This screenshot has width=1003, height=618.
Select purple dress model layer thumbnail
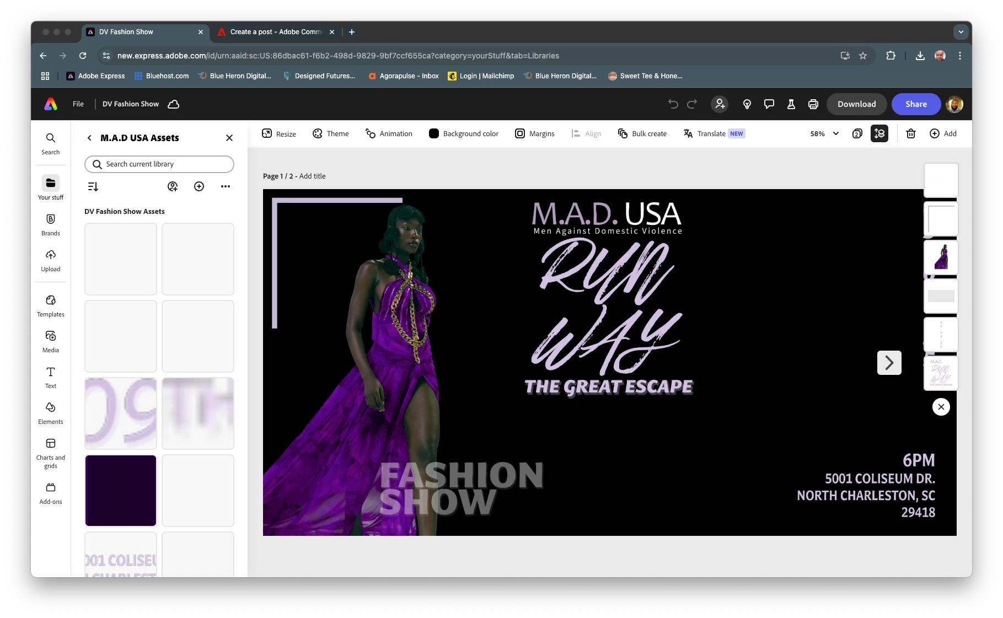941,257
